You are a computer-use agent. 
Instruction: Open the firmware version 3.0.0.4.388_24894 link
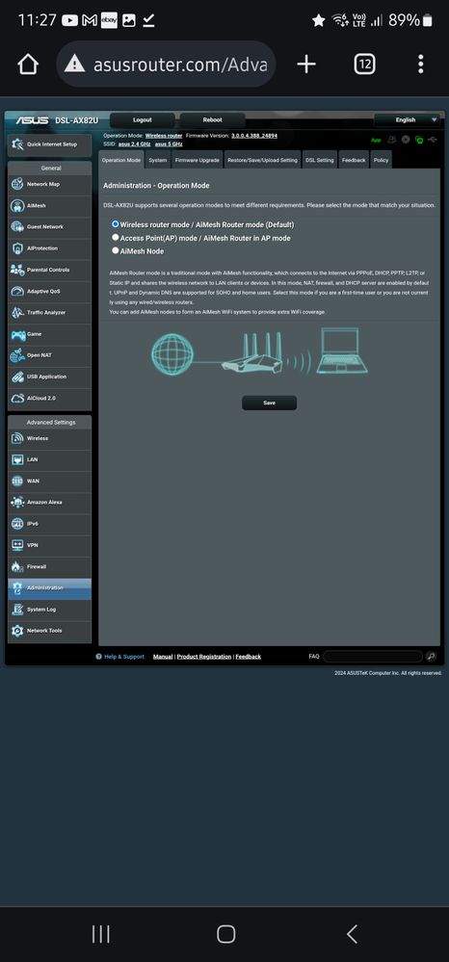(254, 136)
